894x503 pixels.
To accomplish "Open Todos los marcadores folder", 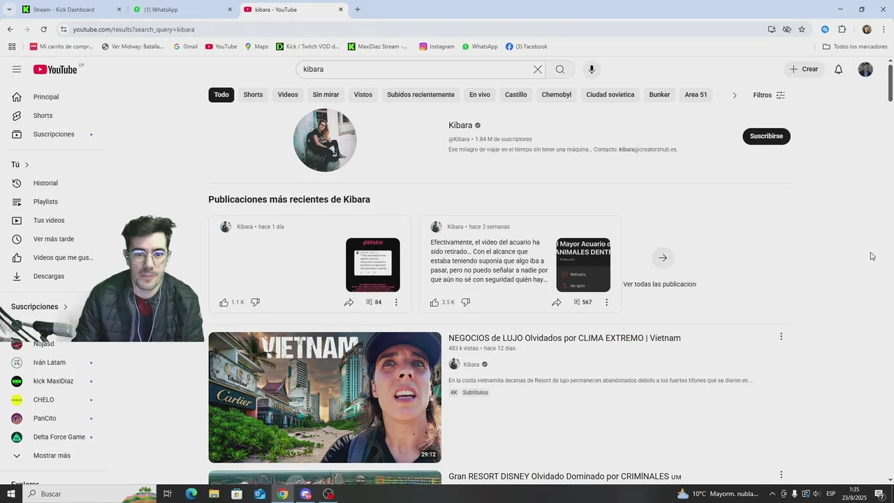I will [855, 47].
